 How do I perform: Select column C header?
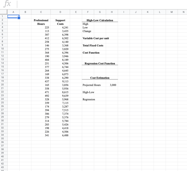click(41, 12)
